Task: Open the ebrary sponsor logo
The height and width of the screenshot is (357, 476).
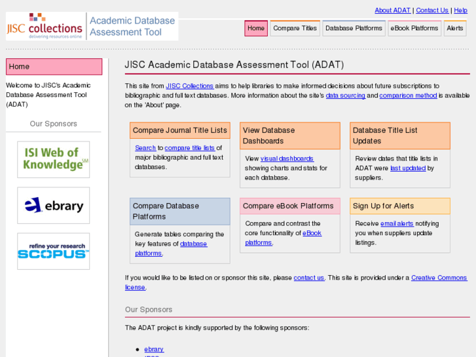Action: coord(54,206)
